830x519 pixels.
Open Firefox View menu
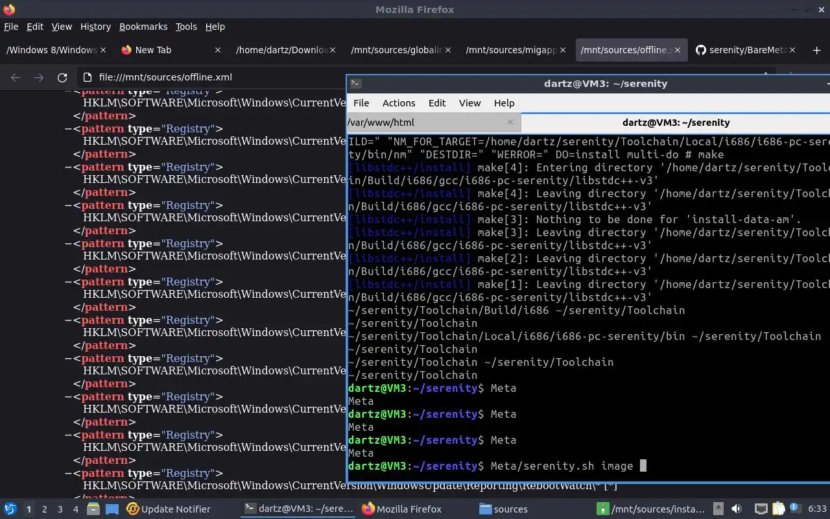click(62, 27)
